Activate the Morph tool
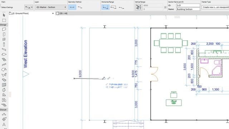The image size is (229, 129). click(4, 90)
